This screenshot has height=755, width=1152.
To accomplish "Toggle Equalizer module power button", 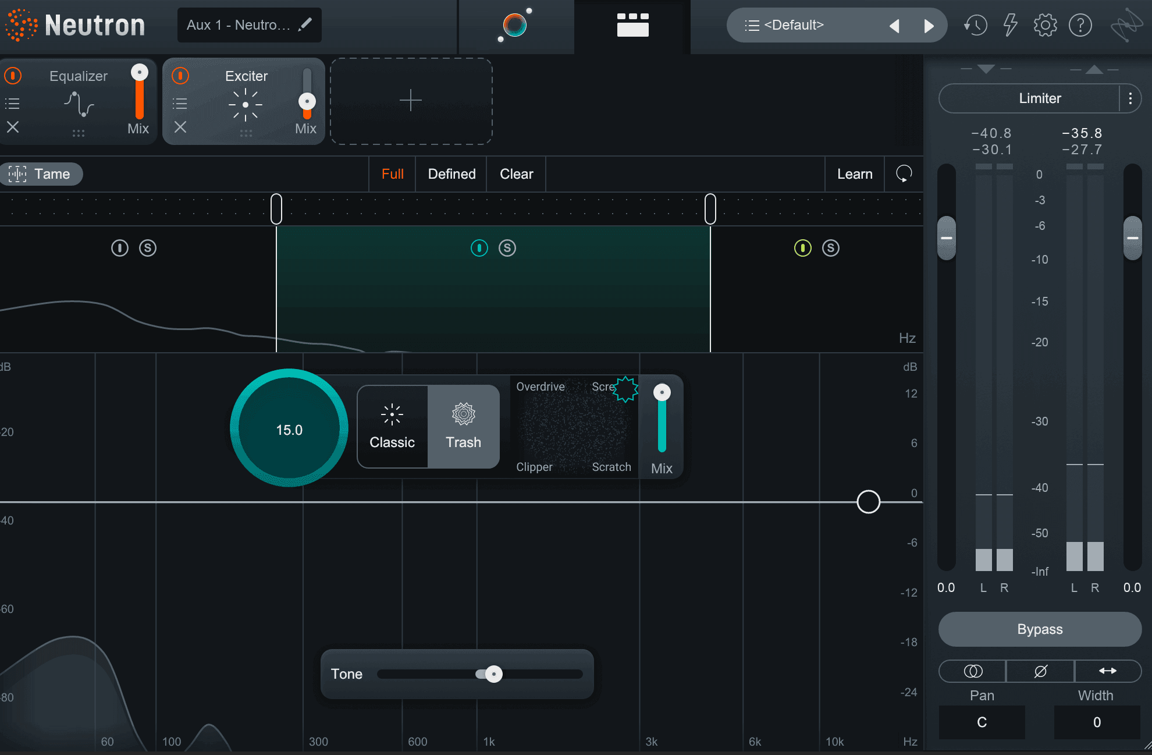I will point(13,76).
